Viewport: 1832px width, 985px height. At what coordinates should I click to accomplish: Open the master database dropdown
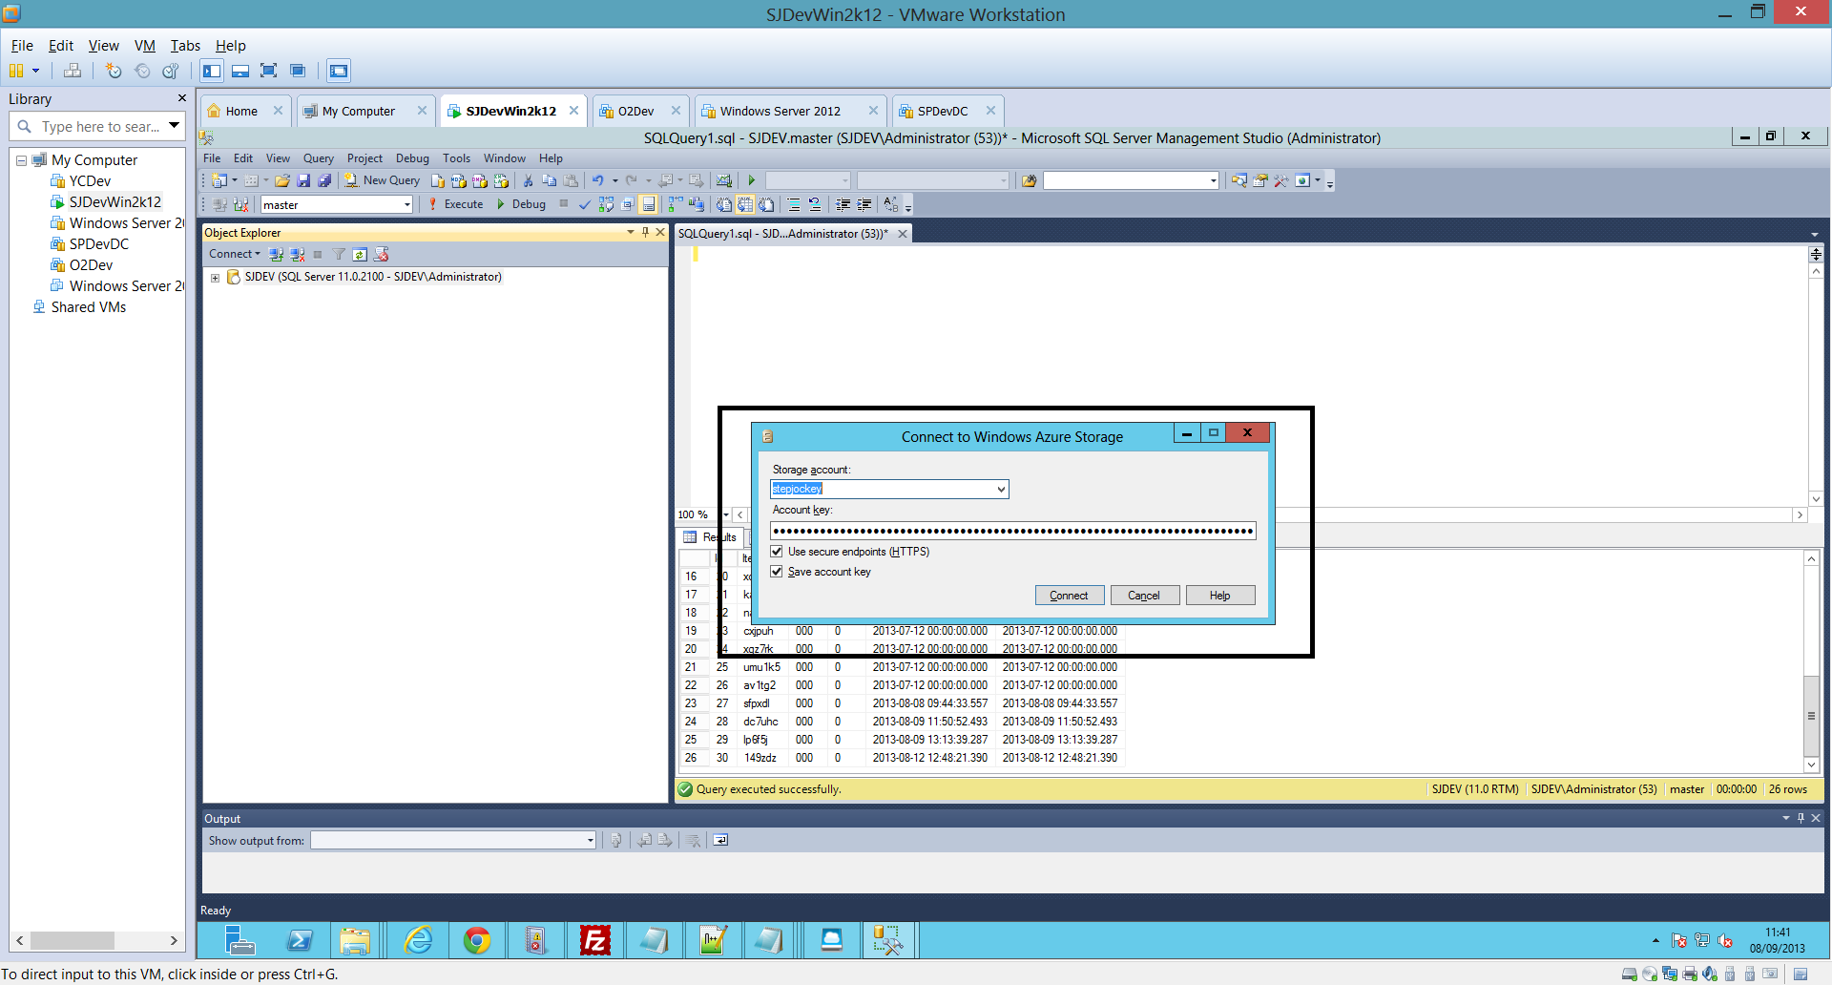[x=407, y=204]
